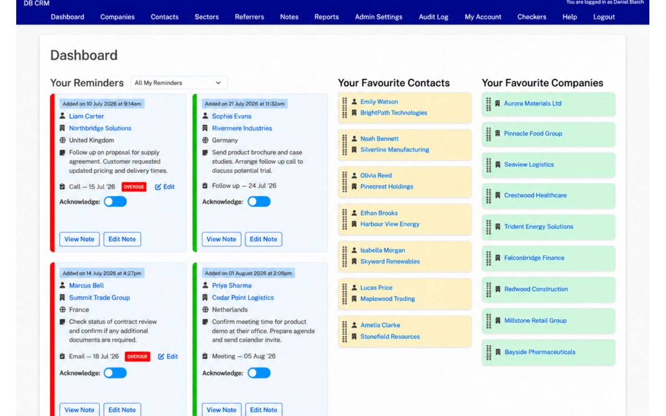
Task: Click the 'DB CRM' app title
Action: 37,3
